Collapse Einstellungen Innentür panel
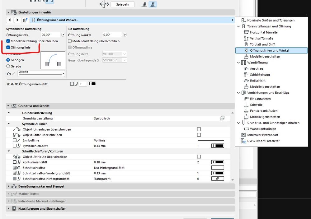 pos(8,12)
